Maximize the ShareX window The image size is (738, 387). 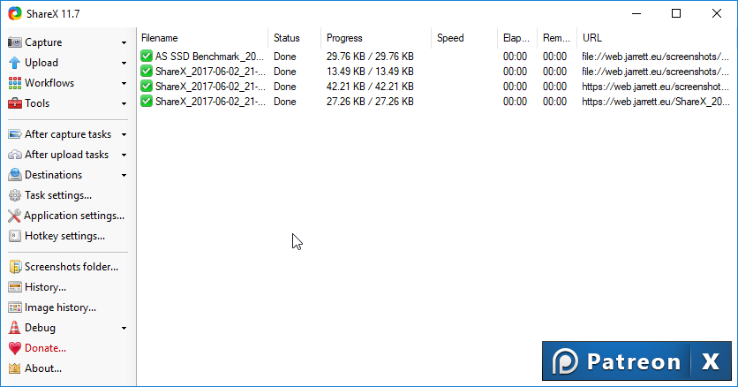click(x=676, y=13)
